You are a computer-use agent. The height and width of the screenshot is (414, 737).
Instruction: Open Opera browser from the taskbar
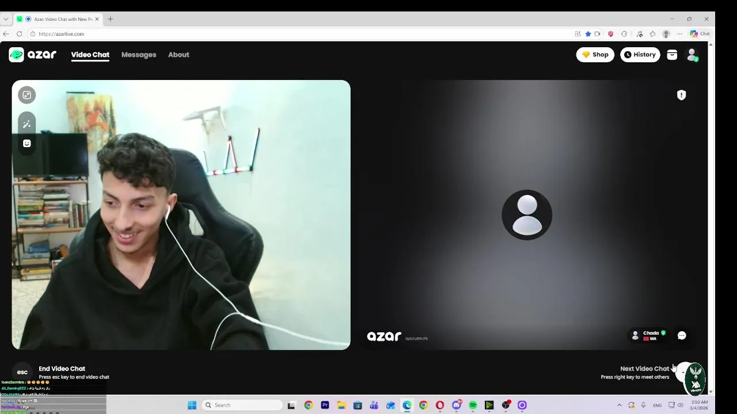click(x=440, y=405)
